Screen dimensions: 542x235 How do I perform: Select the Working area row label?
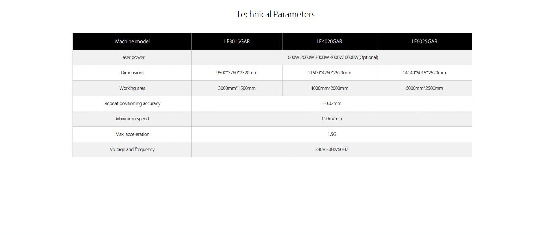point(132,88)
